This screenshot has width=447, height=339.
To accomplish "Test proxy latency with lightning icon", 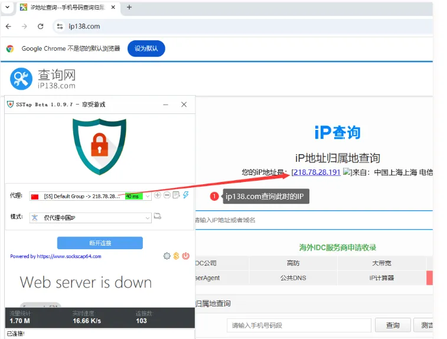I will (x=186, y=195).
